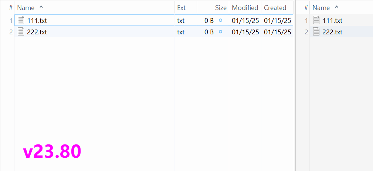Click the 222.txt file icon in right pane
373x171 pixels.
(x=316, y=32)
